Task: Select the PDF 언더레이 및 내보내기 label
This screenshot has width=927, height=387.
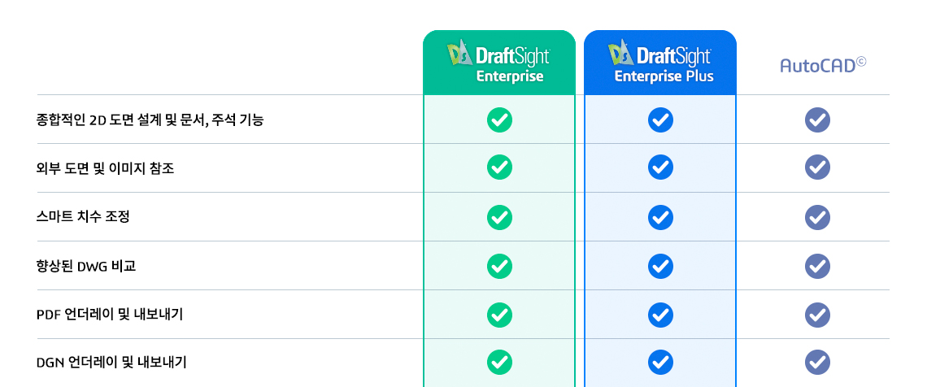Action: (110, 315)
